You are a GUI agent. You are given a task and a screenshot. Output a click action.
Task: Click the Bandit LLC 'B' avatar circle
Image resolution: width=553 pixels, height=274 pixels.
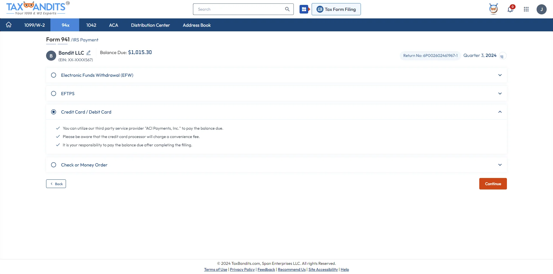[x=51, y=56]
